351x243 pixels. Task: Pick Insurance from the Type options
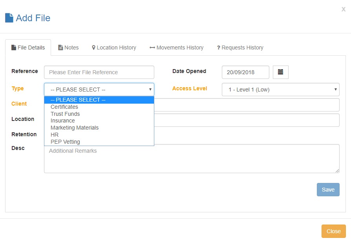pyautogui.click(x=63, y=121)
